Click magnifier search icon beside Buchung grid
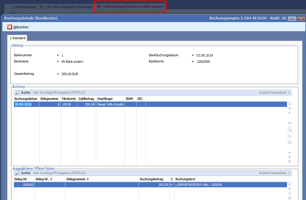306x200 pixels. 289,129
